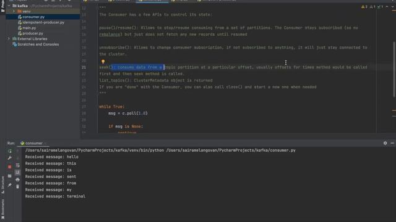Rerun the consumer script in Run panel
Viewport: 396px width, 222px height.
pos(10,151)
